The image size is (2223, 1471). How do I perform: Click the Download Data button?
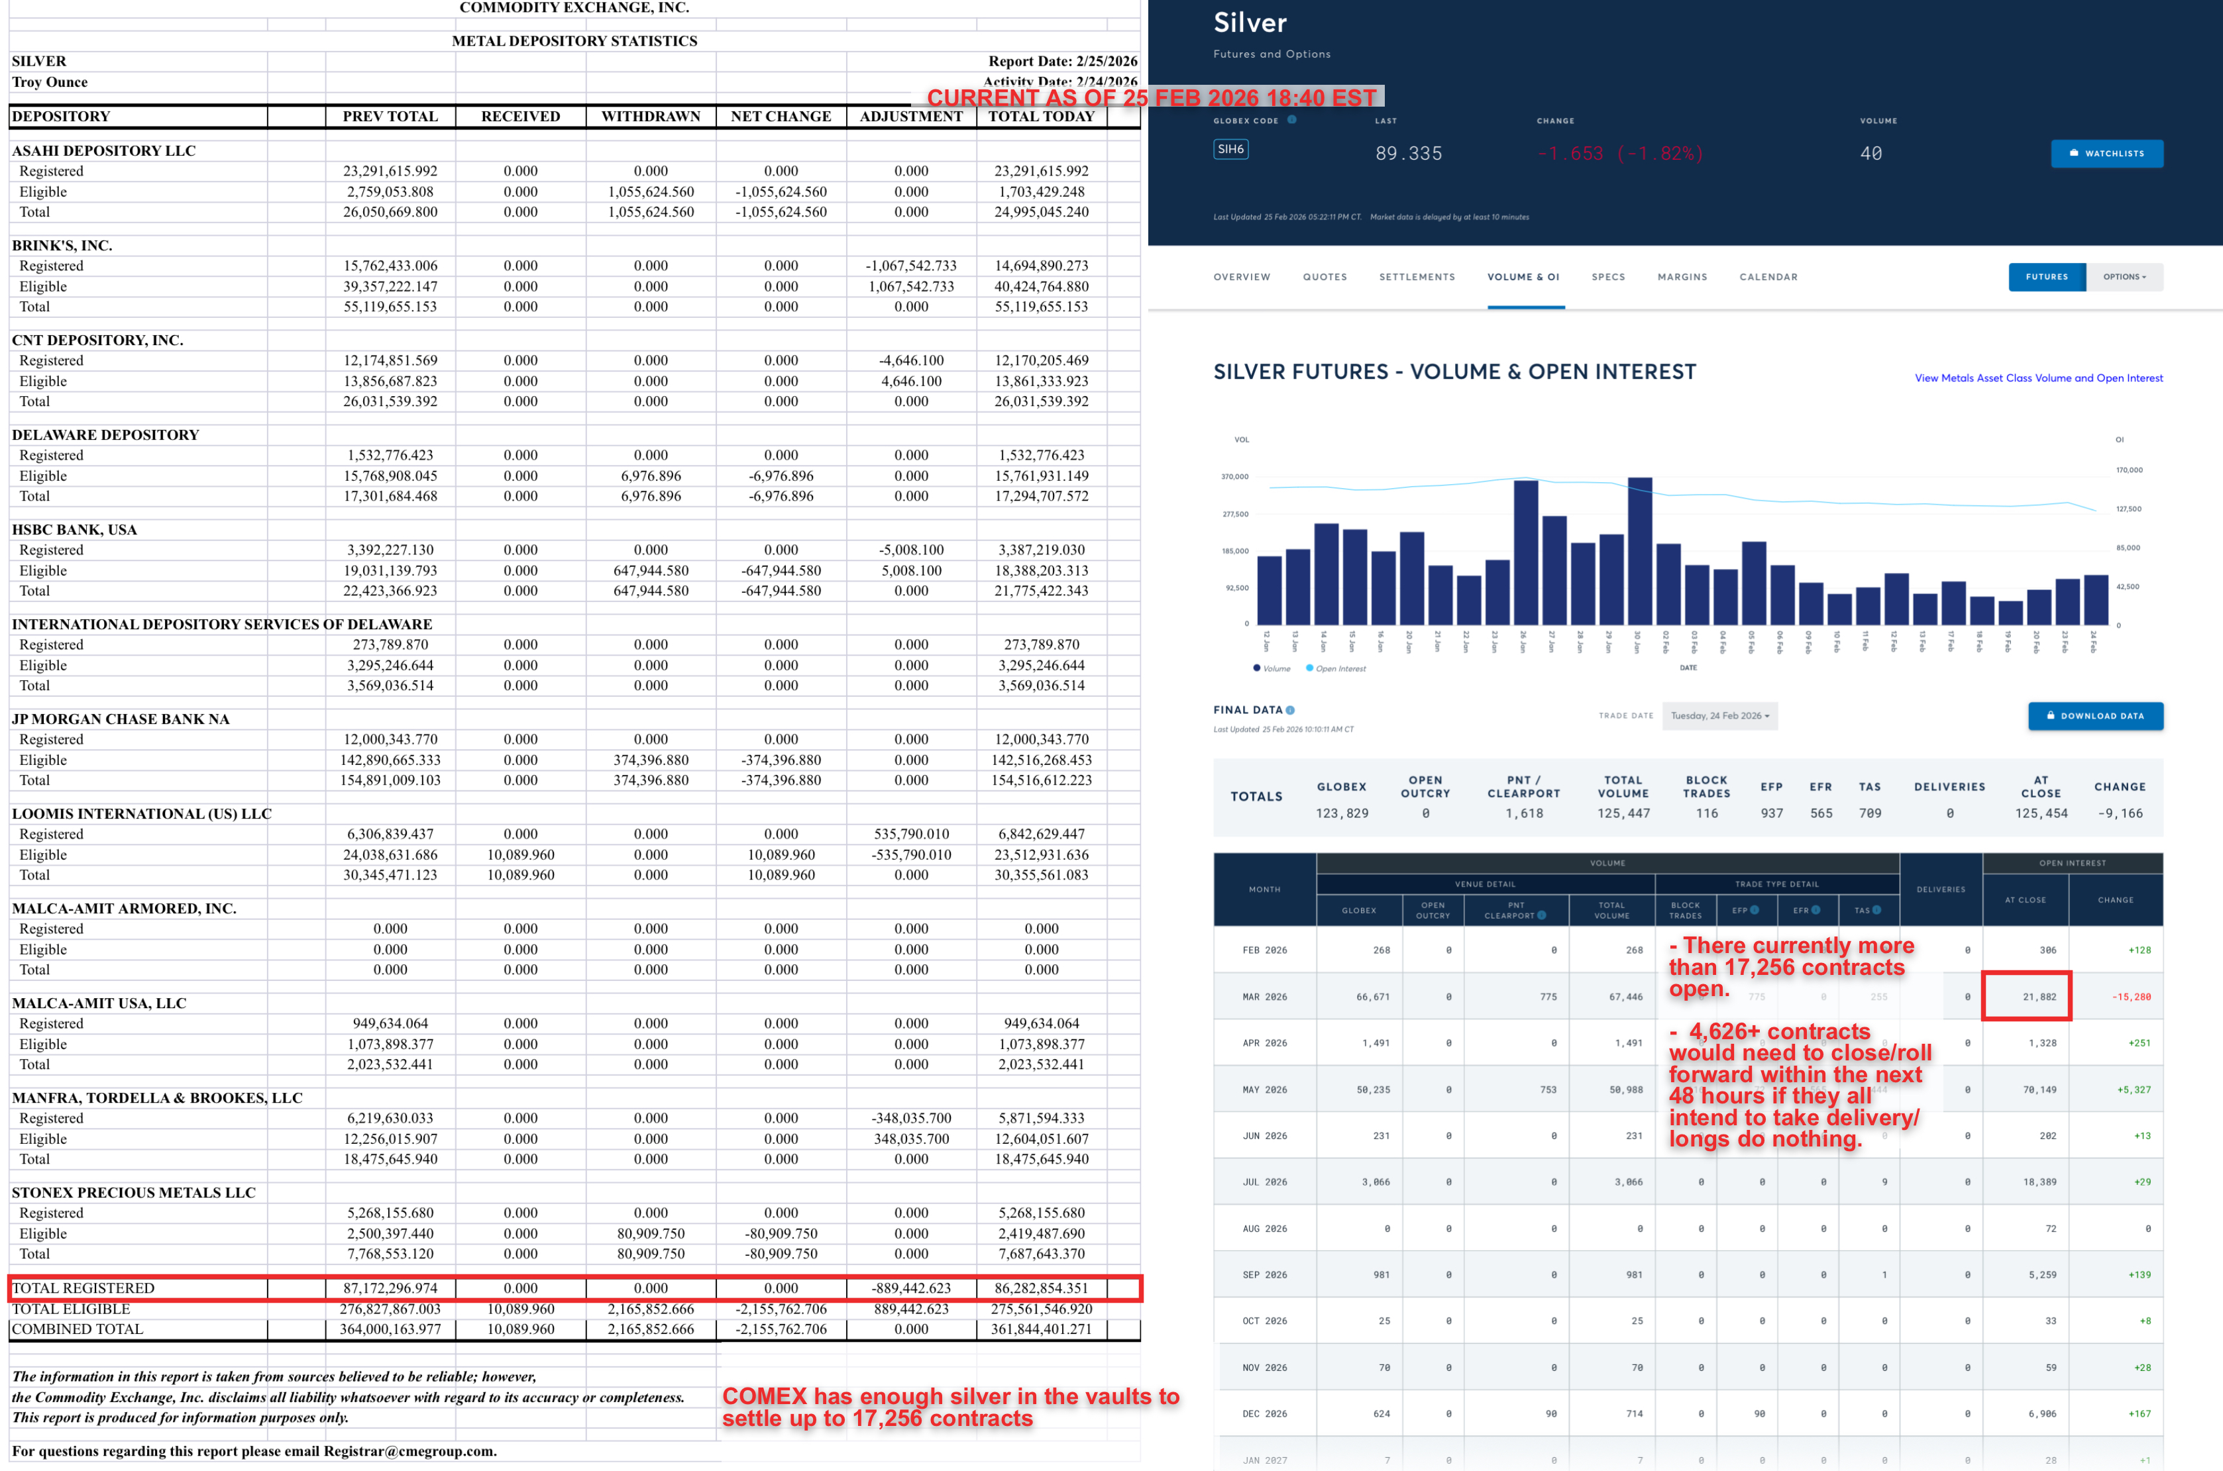click(x=2095, y=716)
